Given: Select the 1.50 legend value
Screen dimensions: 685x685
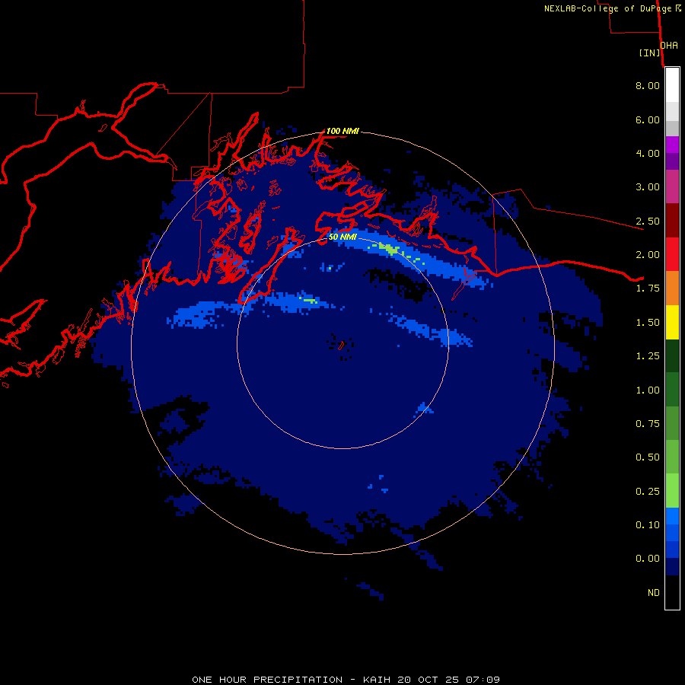Looking at the screenshot, I should (x=648, y=323).
